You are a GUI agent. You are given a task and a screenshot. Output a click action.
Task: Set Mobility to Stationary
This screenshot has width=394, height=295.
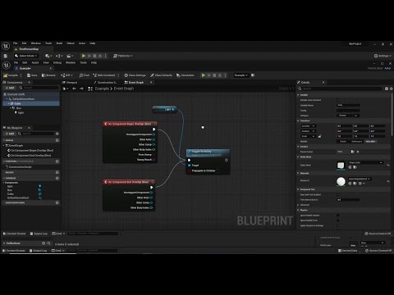pyautogui.click(x=357, y=142)
